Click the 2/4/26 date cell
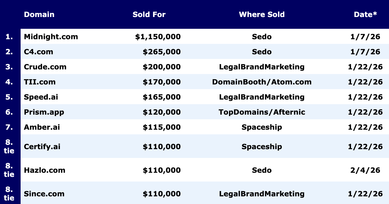Image resolution: width=389 pixels, height=204 pixels. point(365,170)
